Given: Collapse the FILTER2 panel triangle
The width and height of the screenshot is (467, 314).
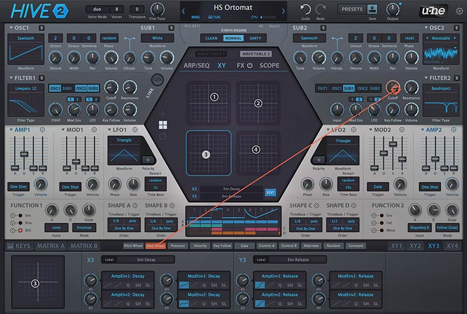Looking at the screenshot, I should coord(426,78).
